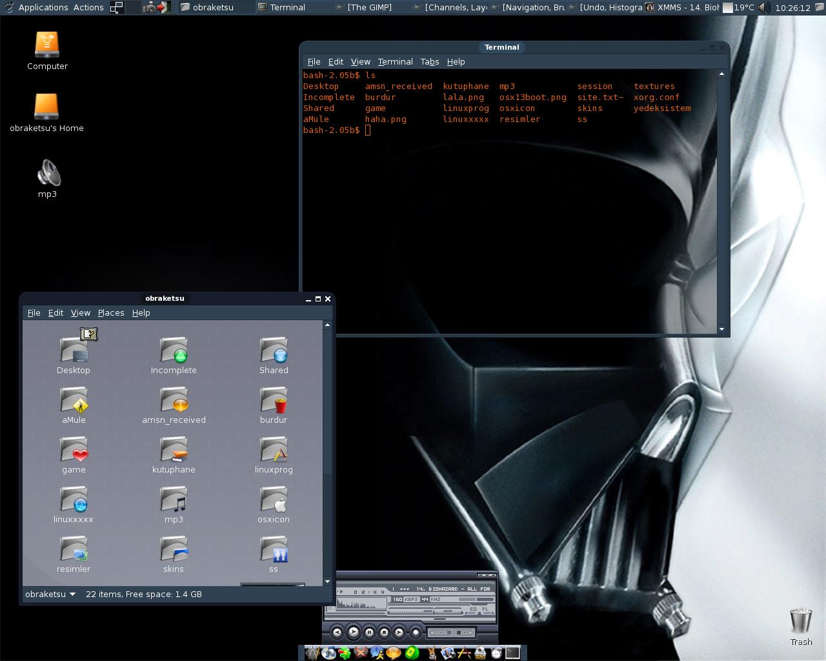The width and height of the screenshot is (826, 661).
Task: Skip to previous track in XMMS
Action: [x=337, y=632]
